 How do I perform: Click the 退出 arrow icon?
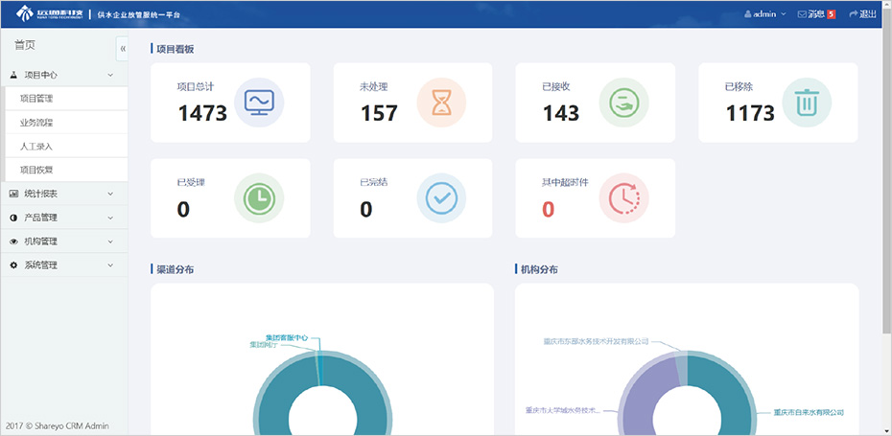tap(853, 14)
